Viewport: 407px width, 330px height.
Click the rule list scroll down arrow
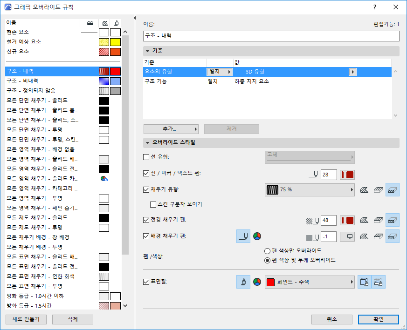point(125,306)
